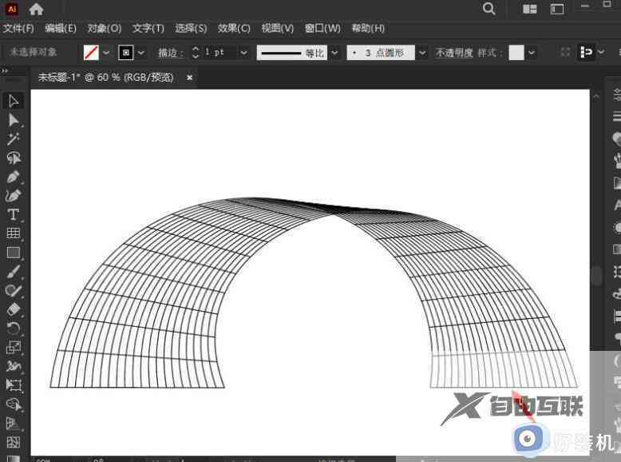This screenshot has width=621, height=462.
Task: Select the Puppet Warp tool
Action: [14, 366]
